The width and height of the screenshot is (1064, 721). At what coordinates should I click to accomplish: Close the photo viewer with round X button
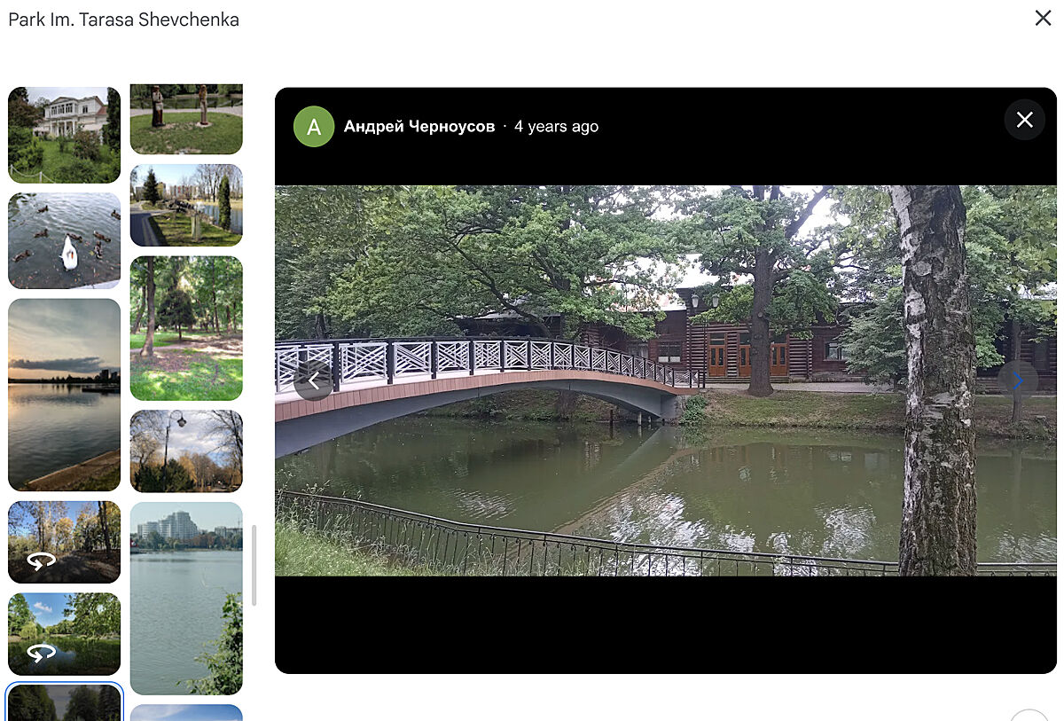[x=1024, y=120]
